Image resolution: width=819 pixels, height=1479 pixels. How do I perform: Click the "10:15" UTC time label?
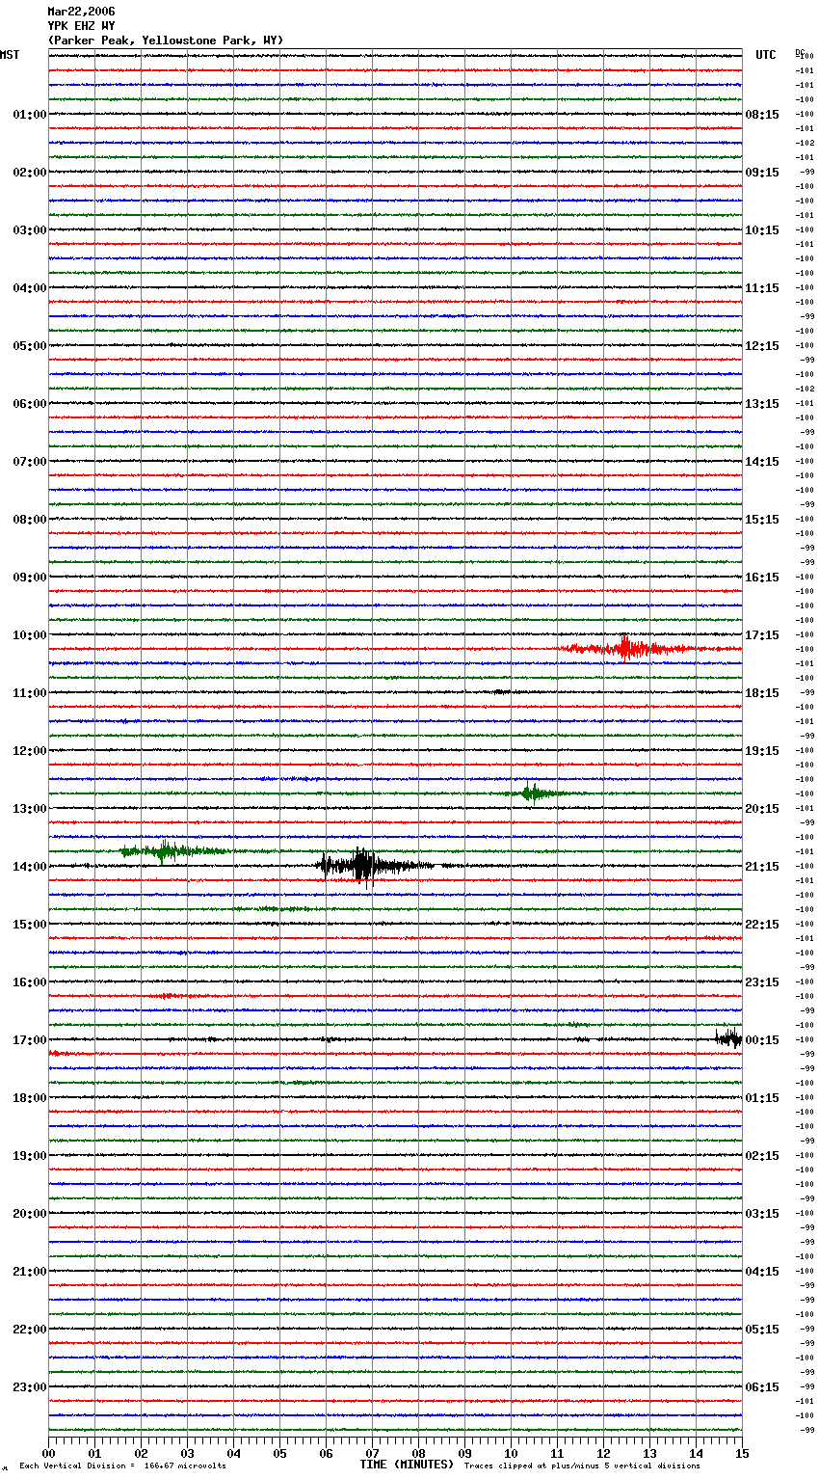(762, 230)
